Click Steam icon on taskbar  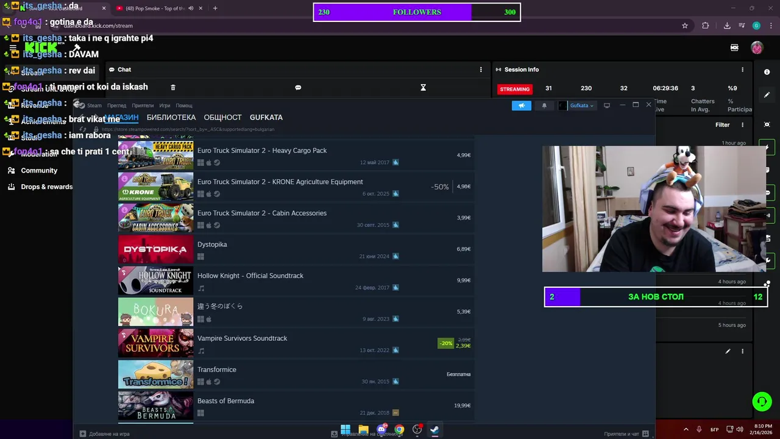pos(434,430)
